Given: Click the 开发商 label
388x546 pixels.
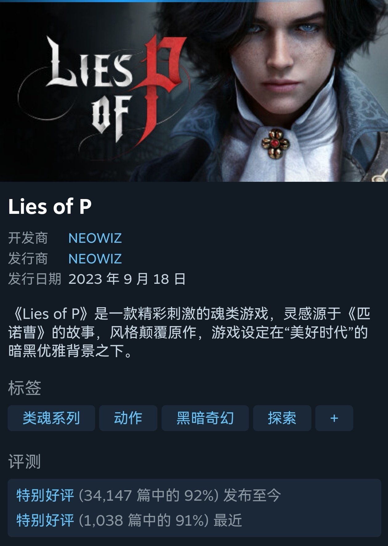Looking at the screenshot, I should click(x=28, y=238).
